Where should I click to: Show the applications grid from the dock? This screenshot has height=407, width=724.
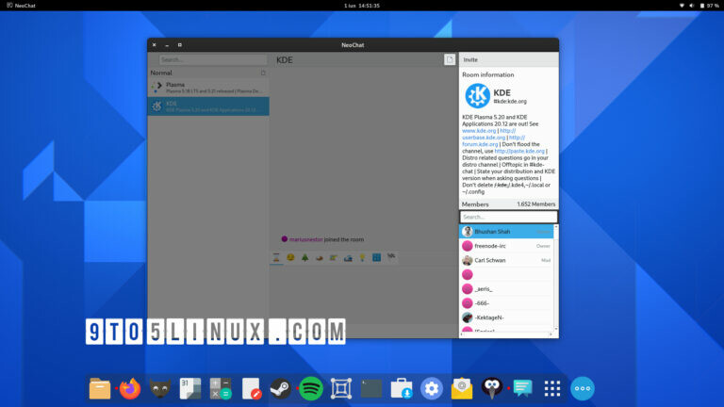coord(552,388)
